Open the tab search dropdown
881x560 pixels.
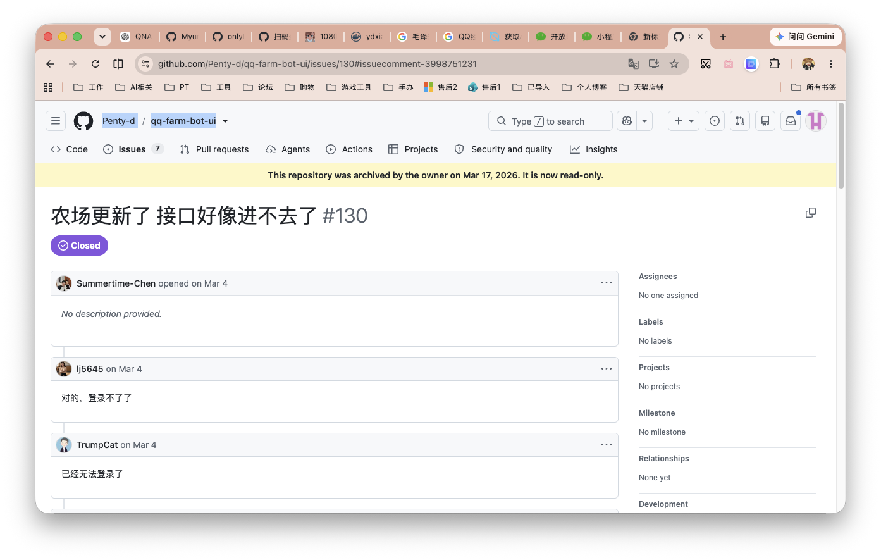(102, 37)
